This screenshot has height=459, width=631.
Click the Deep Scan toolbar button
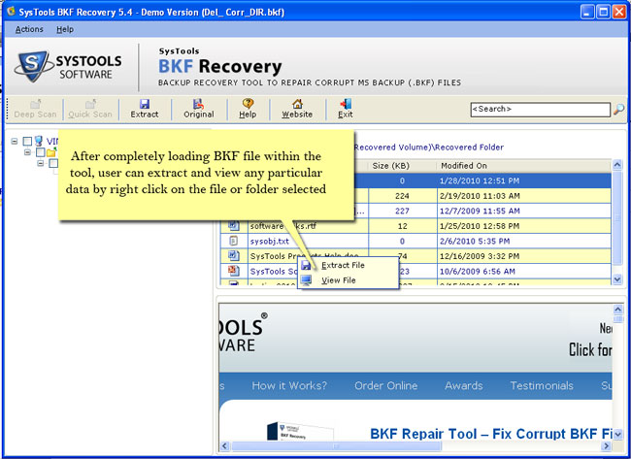click(x=35, y=109)
